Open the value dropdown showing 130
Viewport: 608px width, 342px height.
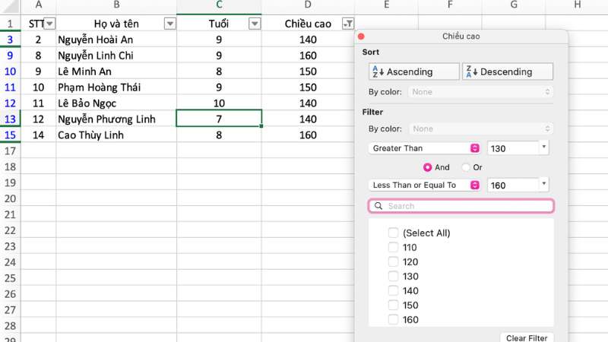(x=543, y=147)
